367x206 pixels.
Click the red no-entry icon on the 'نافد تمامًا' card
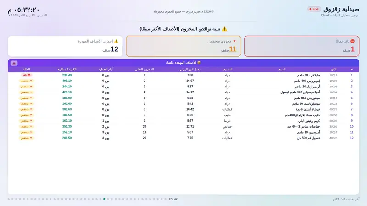point(352,41)
